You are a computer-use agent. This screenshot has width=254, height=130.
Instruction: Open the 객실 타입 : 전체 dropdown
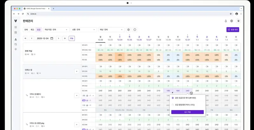click(x=56, y=30)
